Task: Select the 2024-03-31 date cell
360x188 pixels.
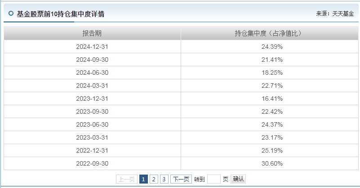Action: pos(92,86)
